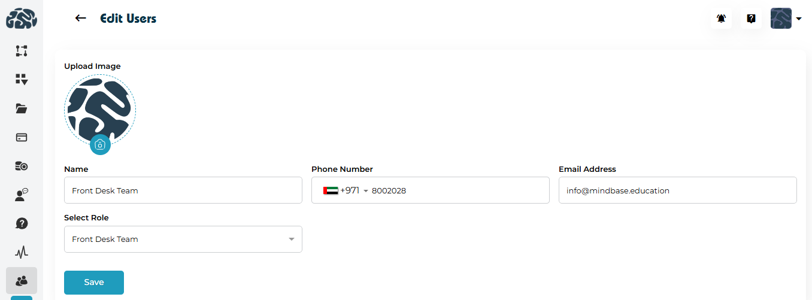This screenshot has height=300, width=812.
Task: Open the workflow nodes sidebar icon
Action: point(22,51)
